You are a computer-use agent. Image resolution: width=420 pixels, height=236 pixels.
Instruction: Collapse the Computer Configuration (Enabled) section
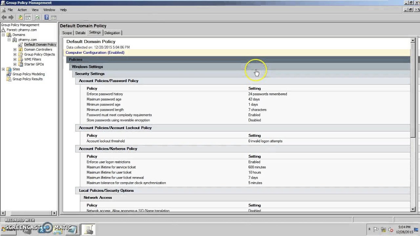[x=95, y=52]
